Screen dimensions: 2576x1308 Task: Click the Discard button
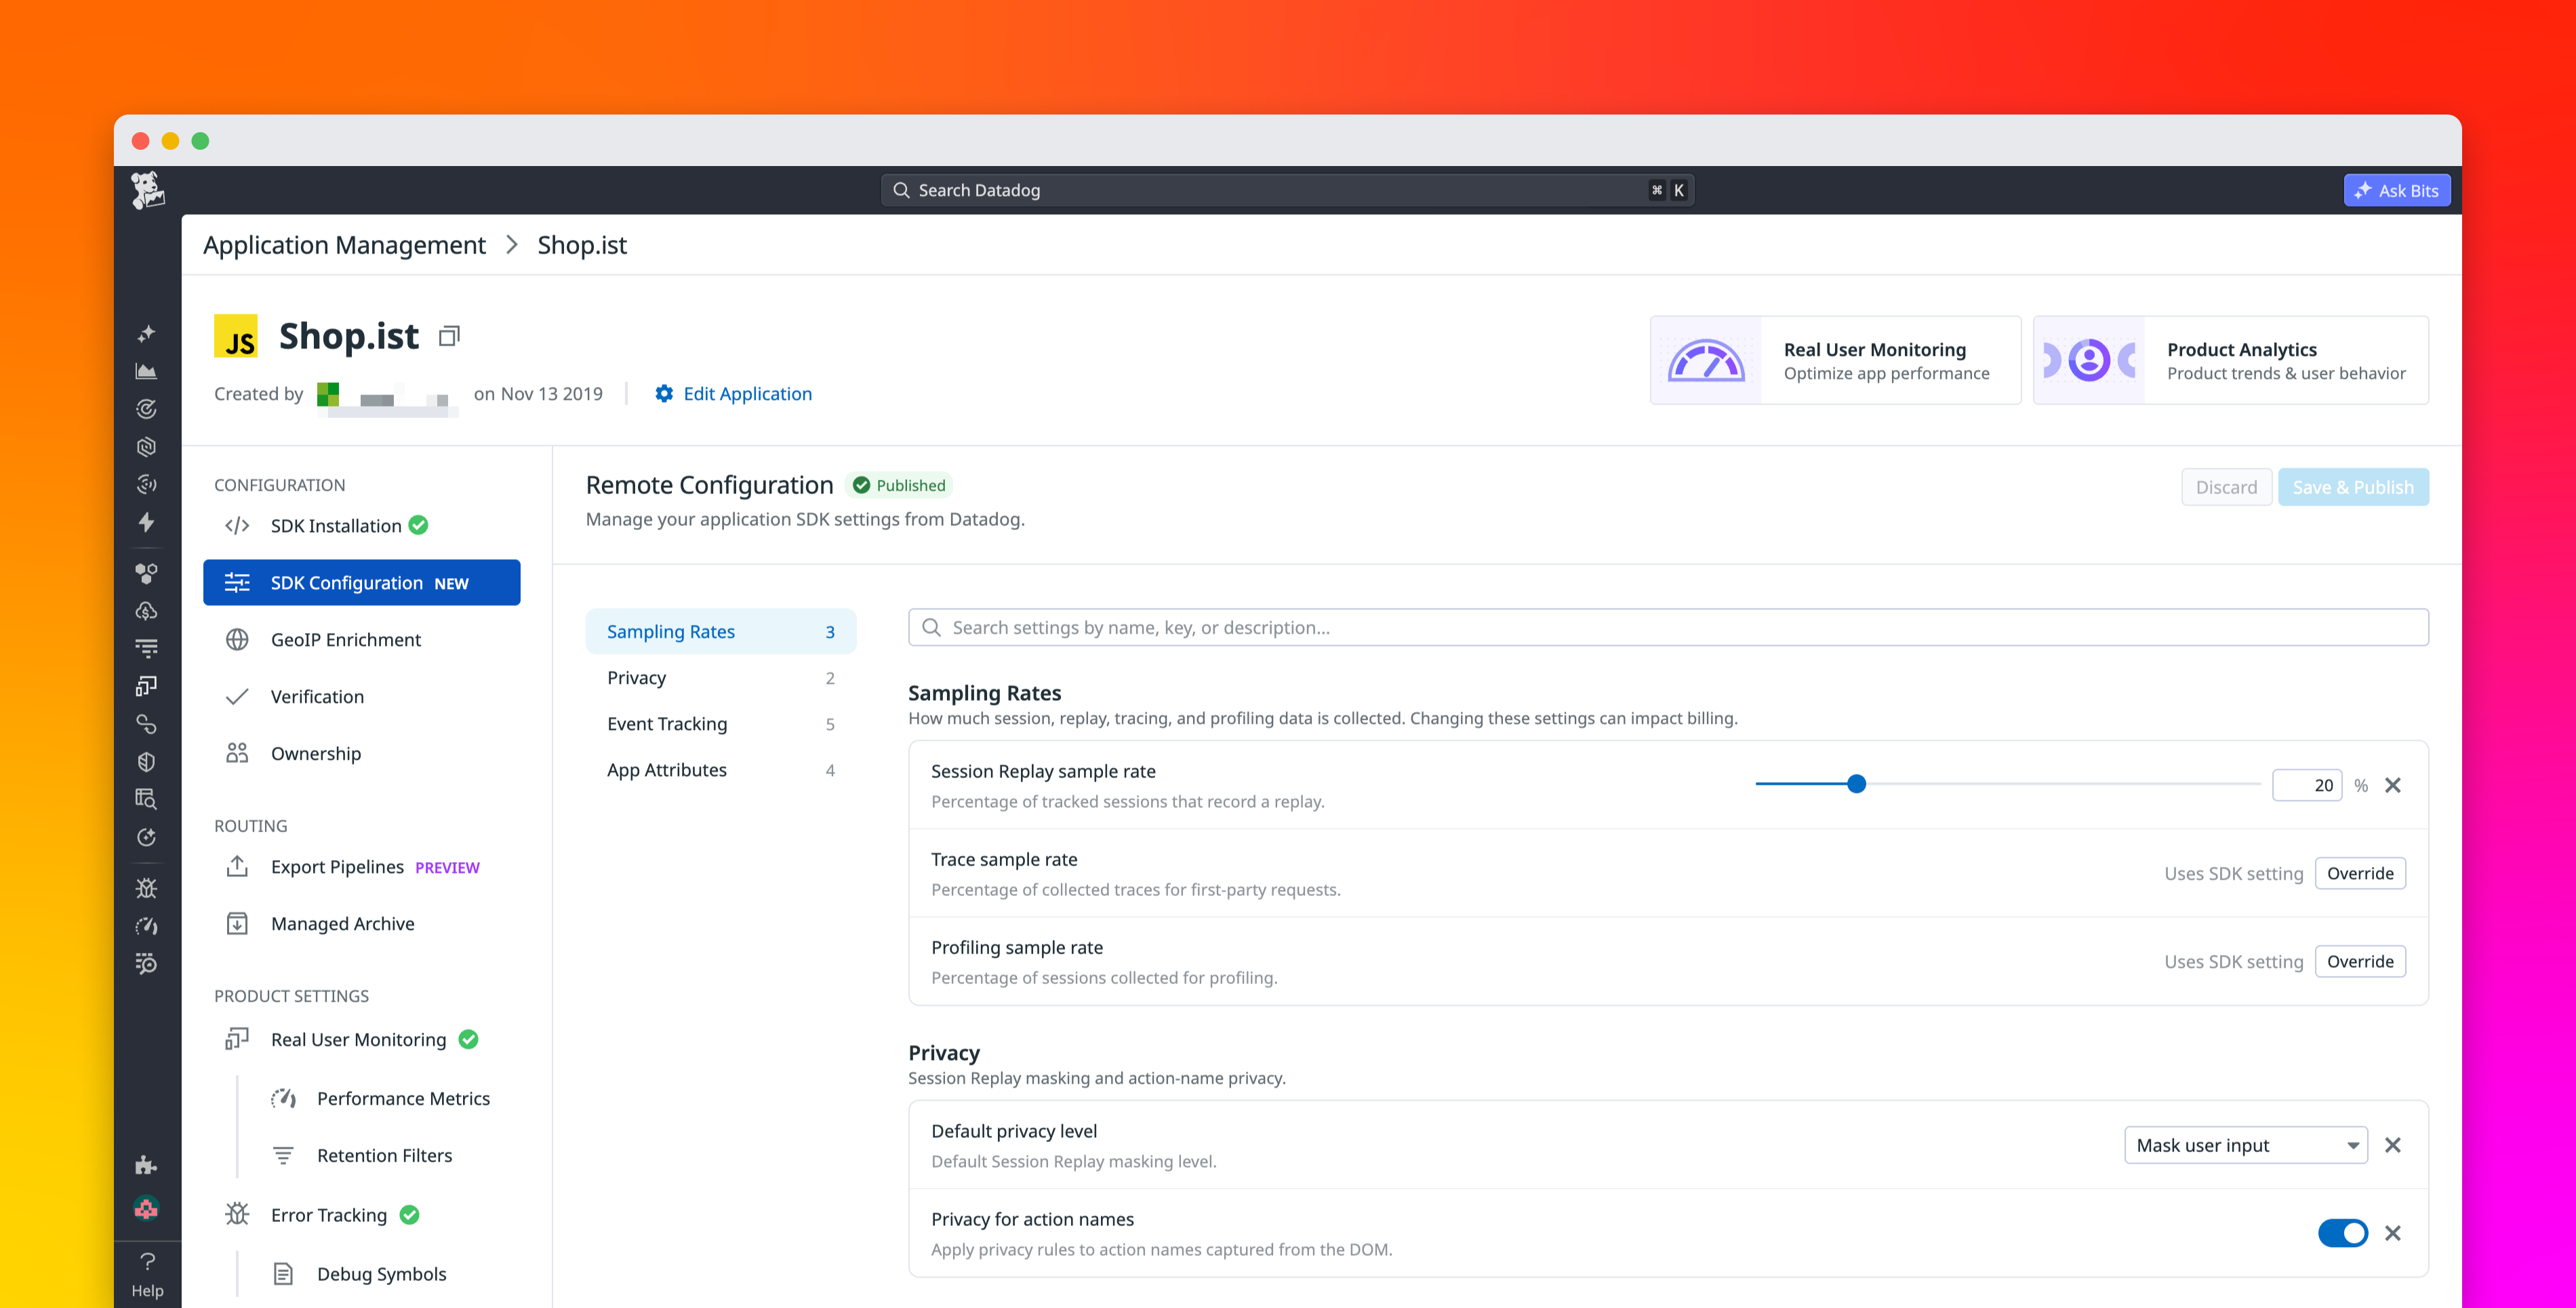coord(2226,487)
